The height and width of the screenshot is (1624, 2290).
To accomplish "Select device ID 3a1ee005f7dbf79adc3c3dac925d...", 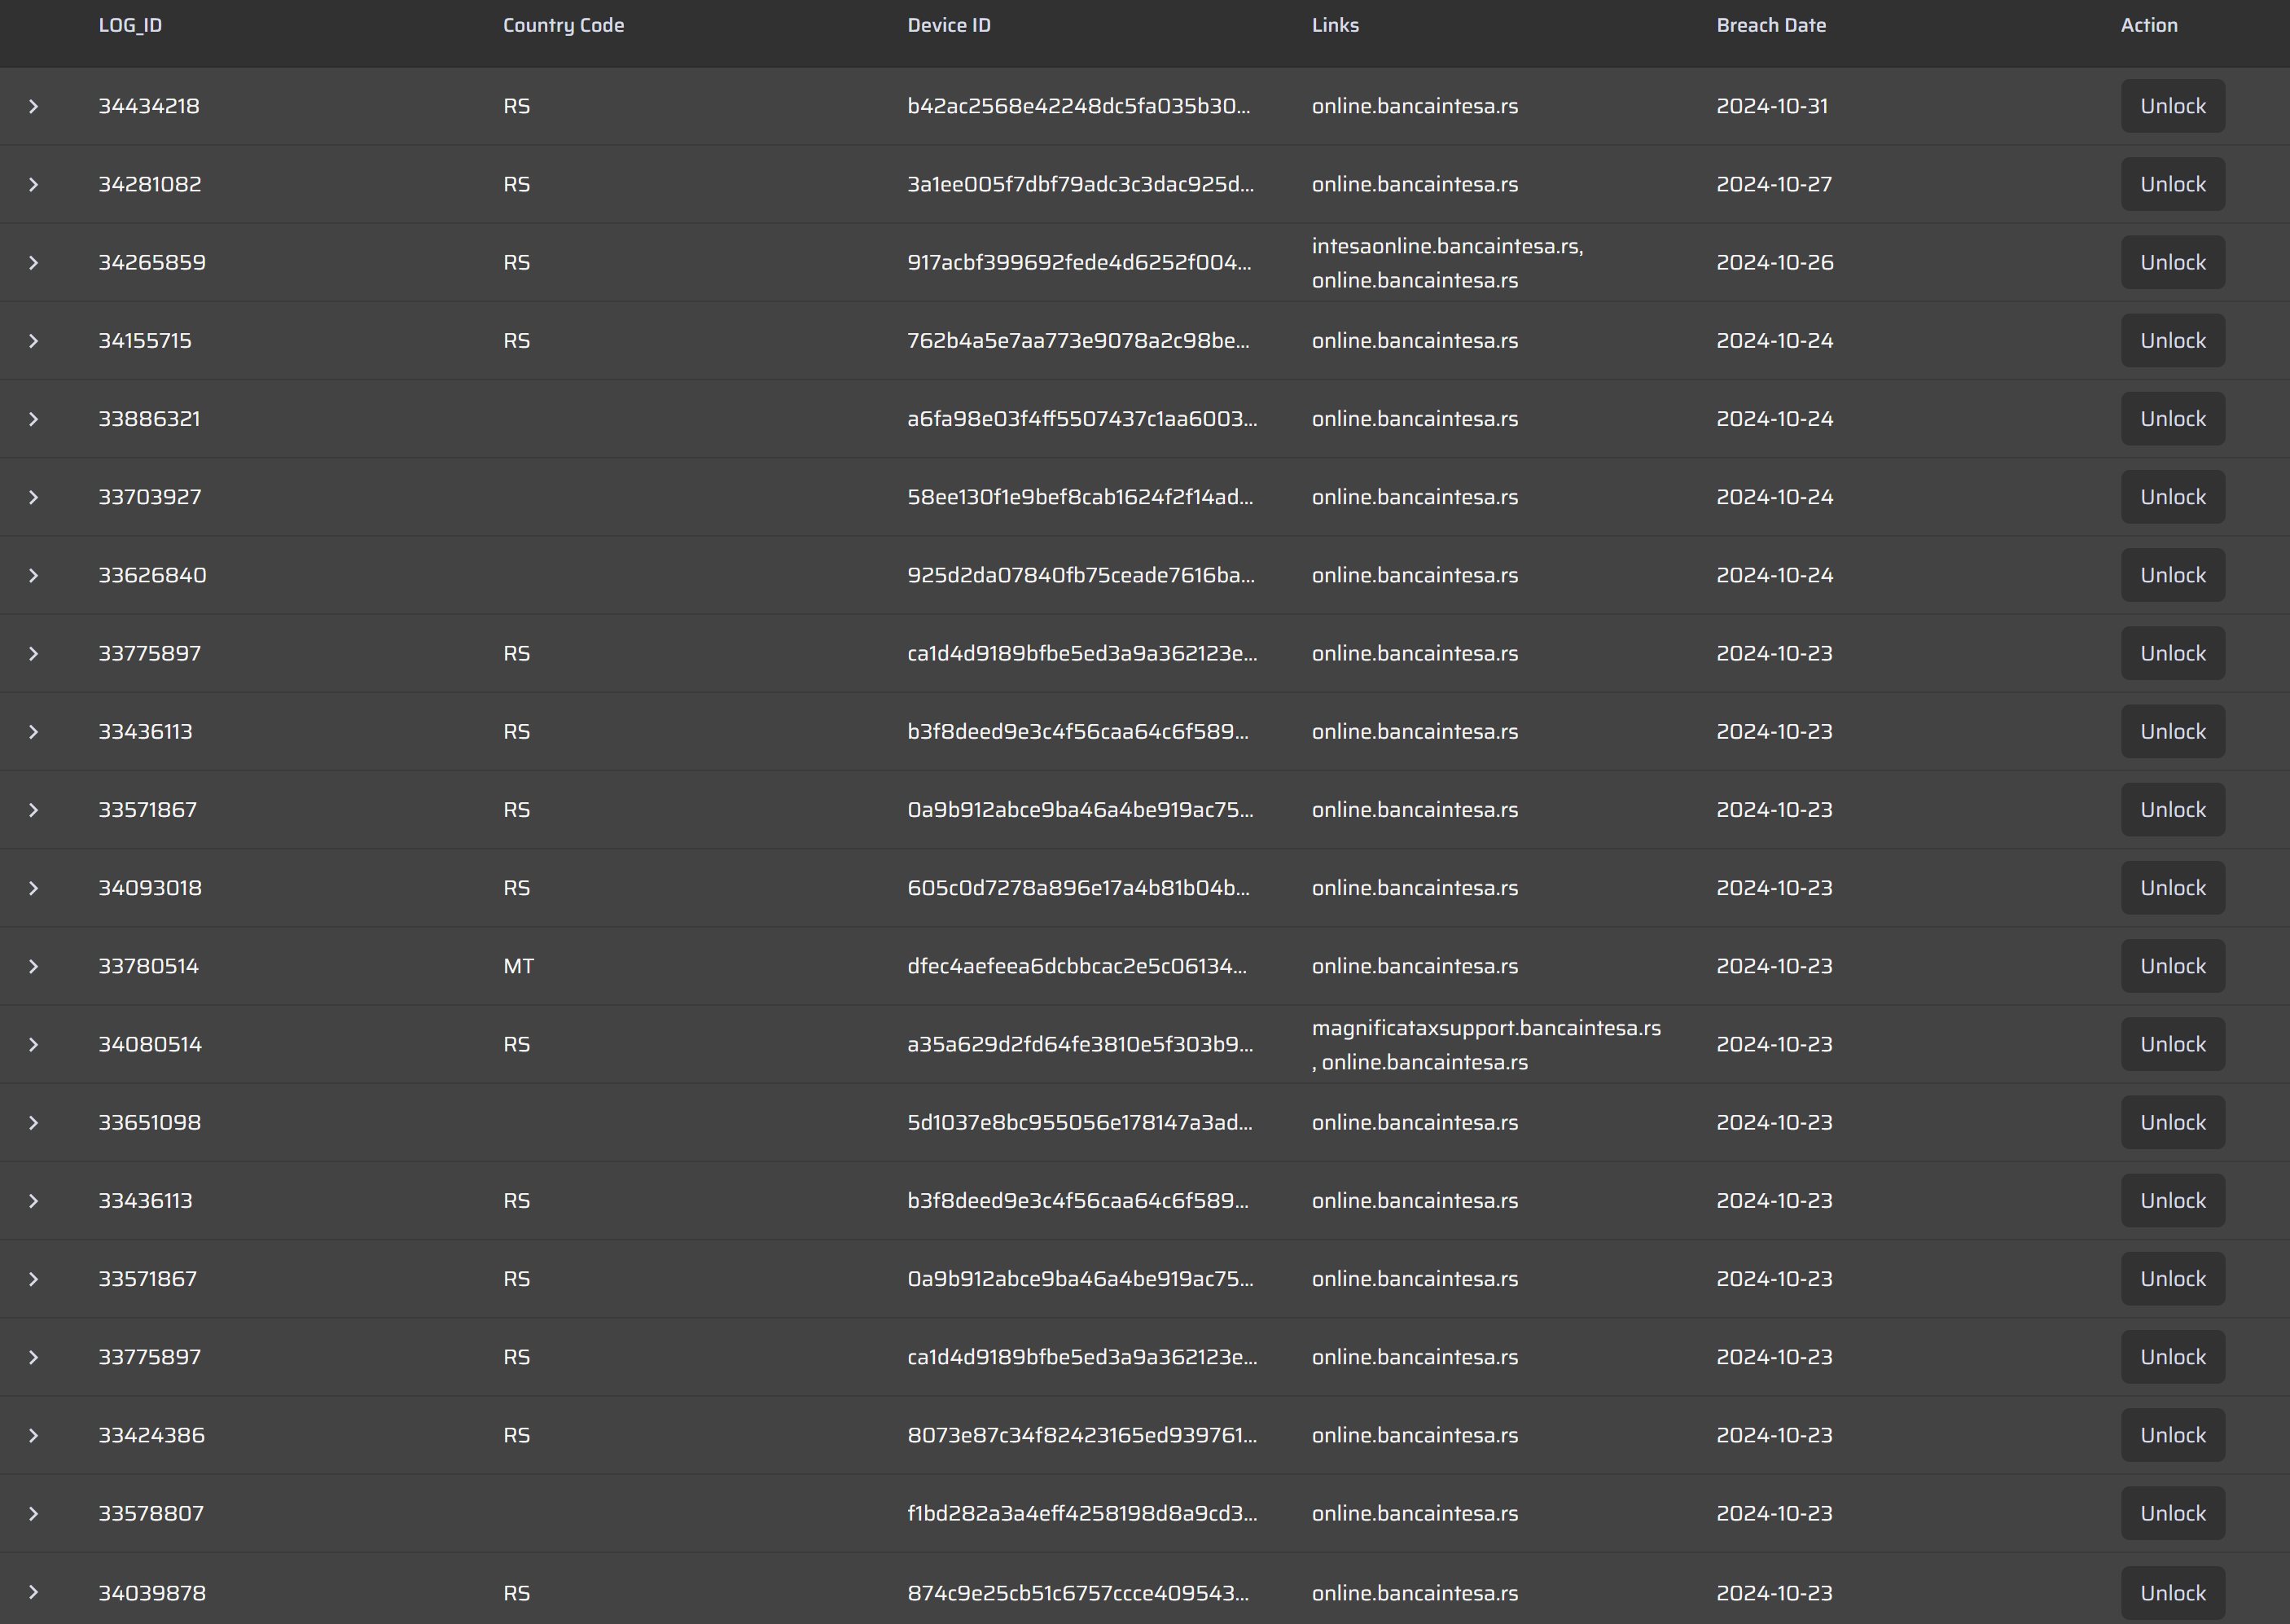I will 1080,184.
